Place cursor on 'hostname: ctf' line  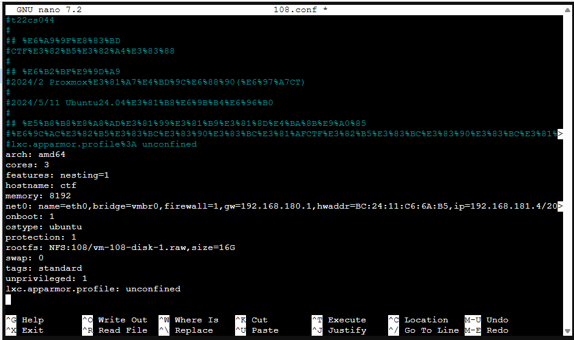point(41,186)
